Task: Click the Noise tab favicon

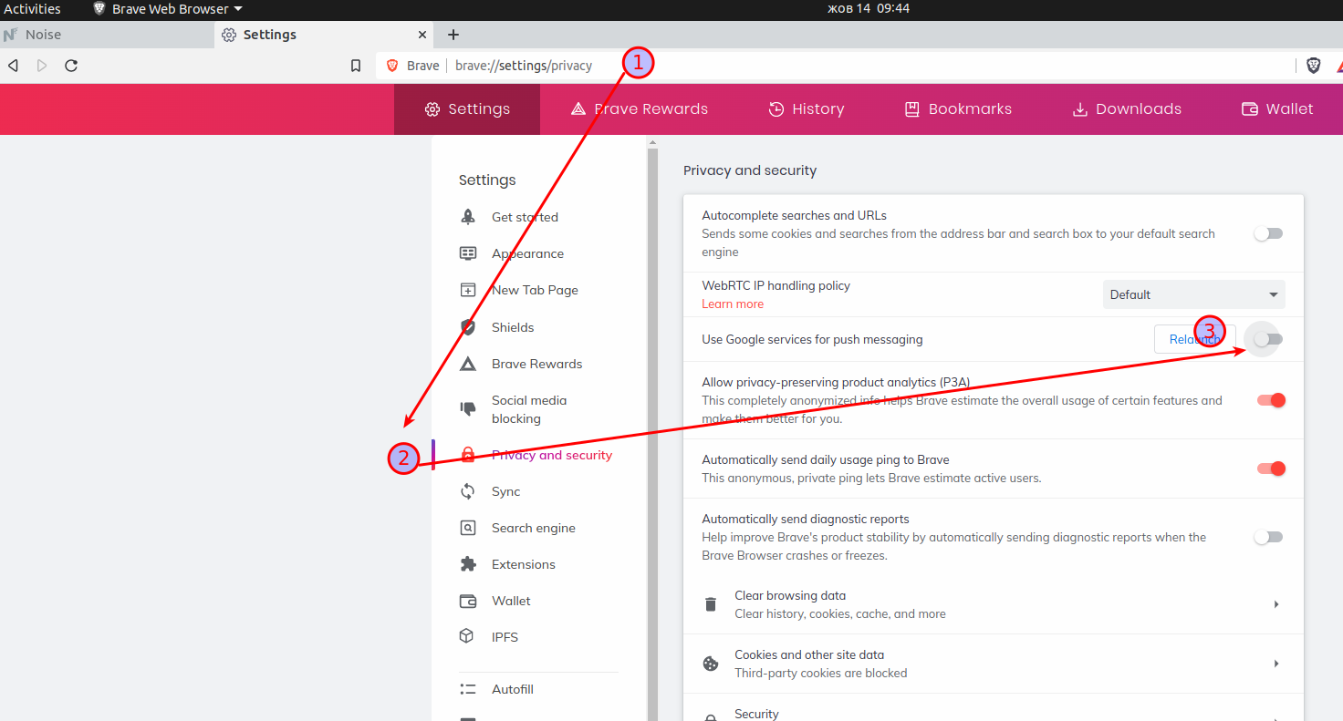Action: pyautogui.click(x=11, y=35)
